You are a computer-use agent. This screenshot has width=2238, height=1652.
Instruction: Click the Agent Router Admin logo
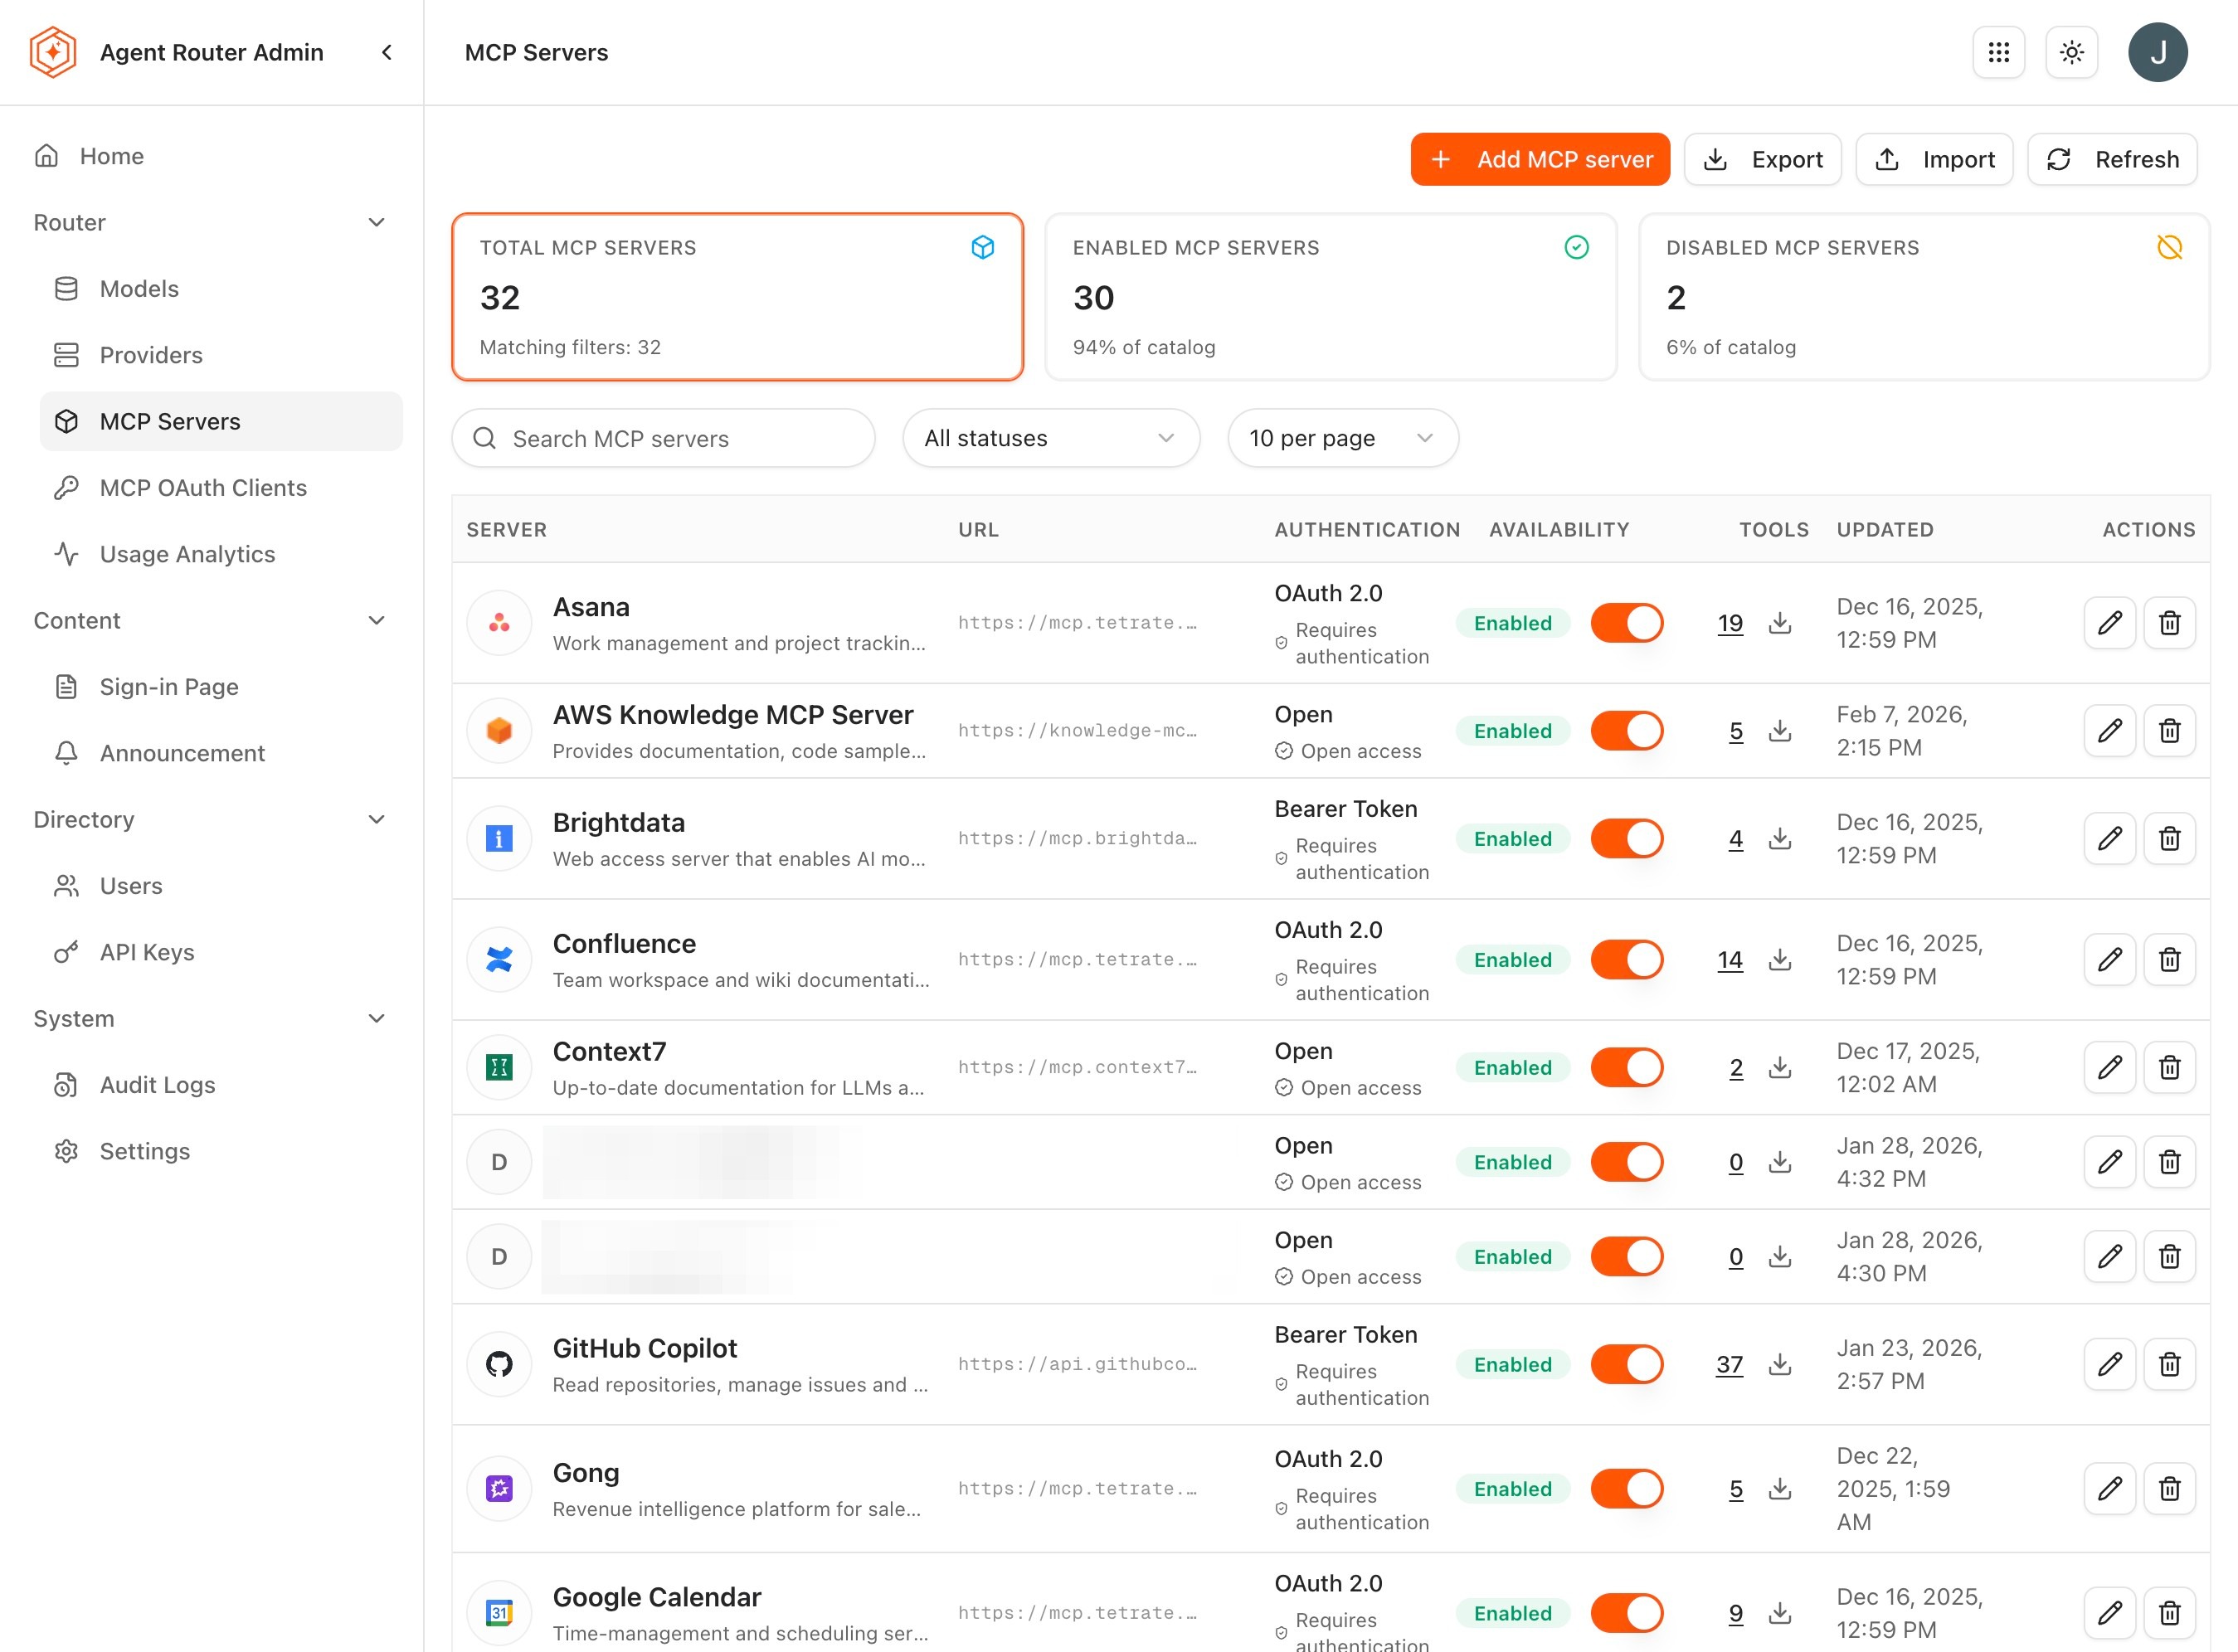tap(53, 52)
